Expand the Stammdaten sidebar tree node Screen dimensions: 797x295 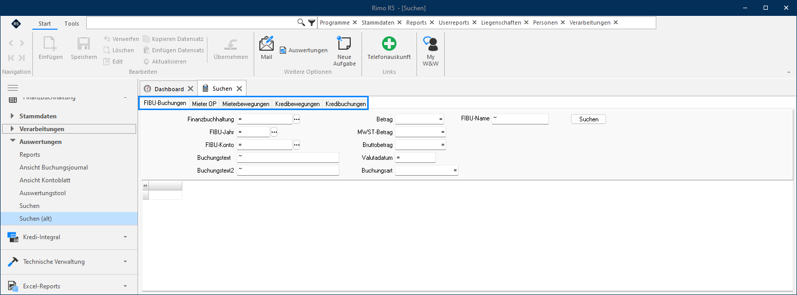click(x=12, y=116)
